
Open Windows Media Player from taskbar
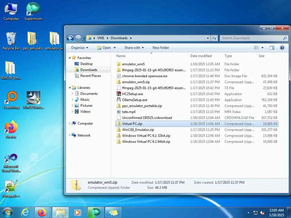tap(77, 212)
